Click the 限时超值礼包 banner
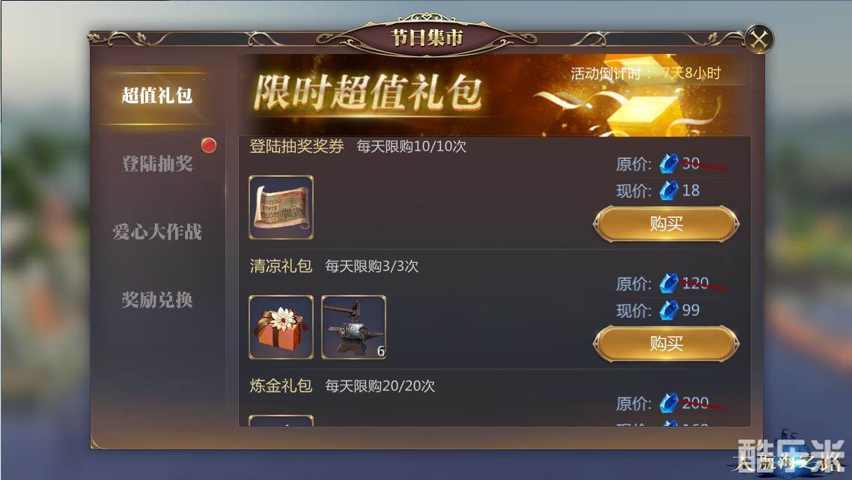This screenshot has height=480, width=852. 495,94
